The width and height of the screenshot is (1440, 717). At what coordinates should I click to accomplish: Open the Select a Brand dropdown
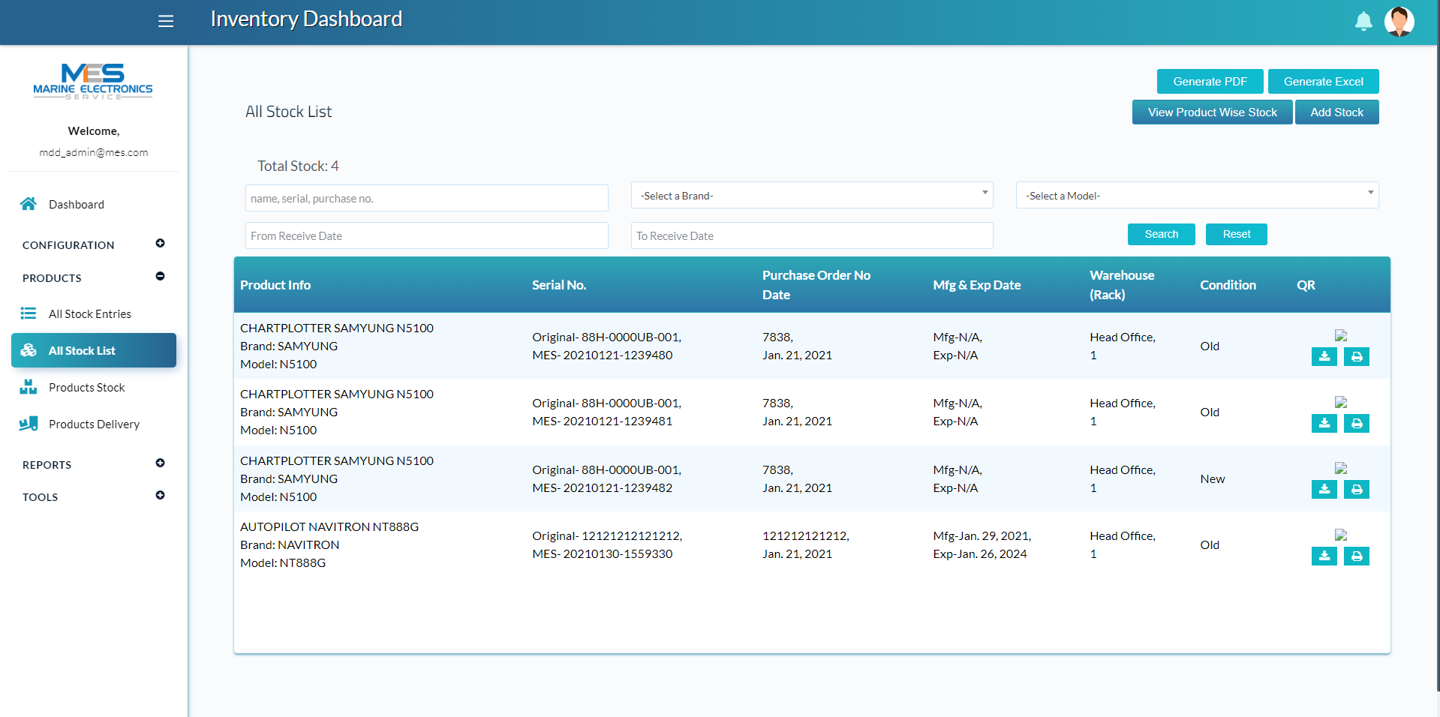click(812, 195)
